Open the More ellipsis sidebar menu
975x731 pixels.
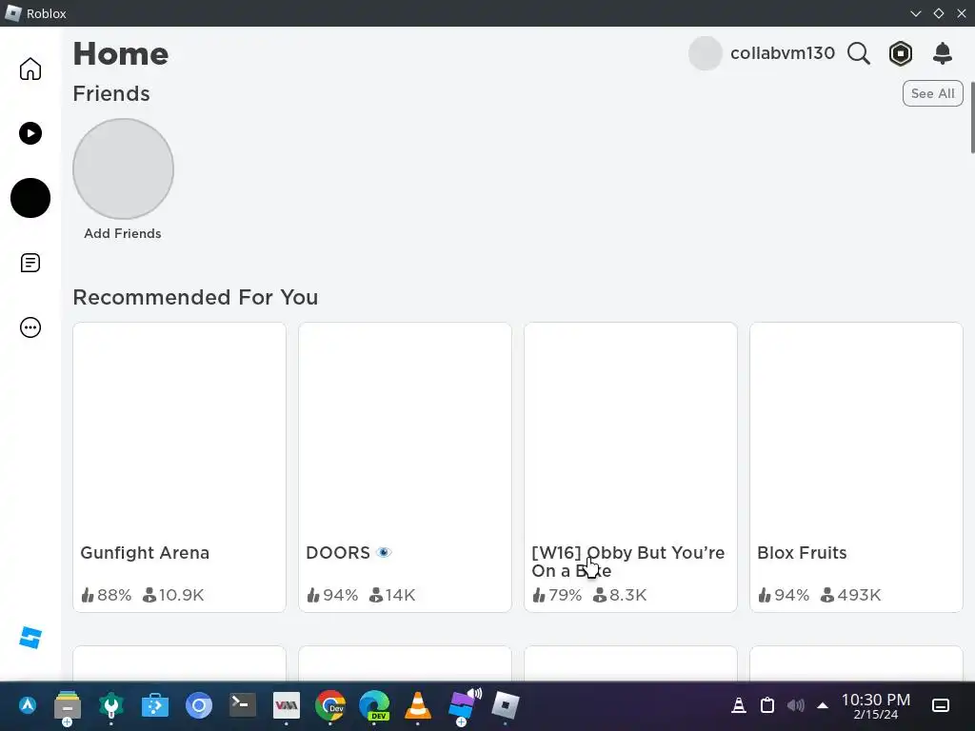30,327
